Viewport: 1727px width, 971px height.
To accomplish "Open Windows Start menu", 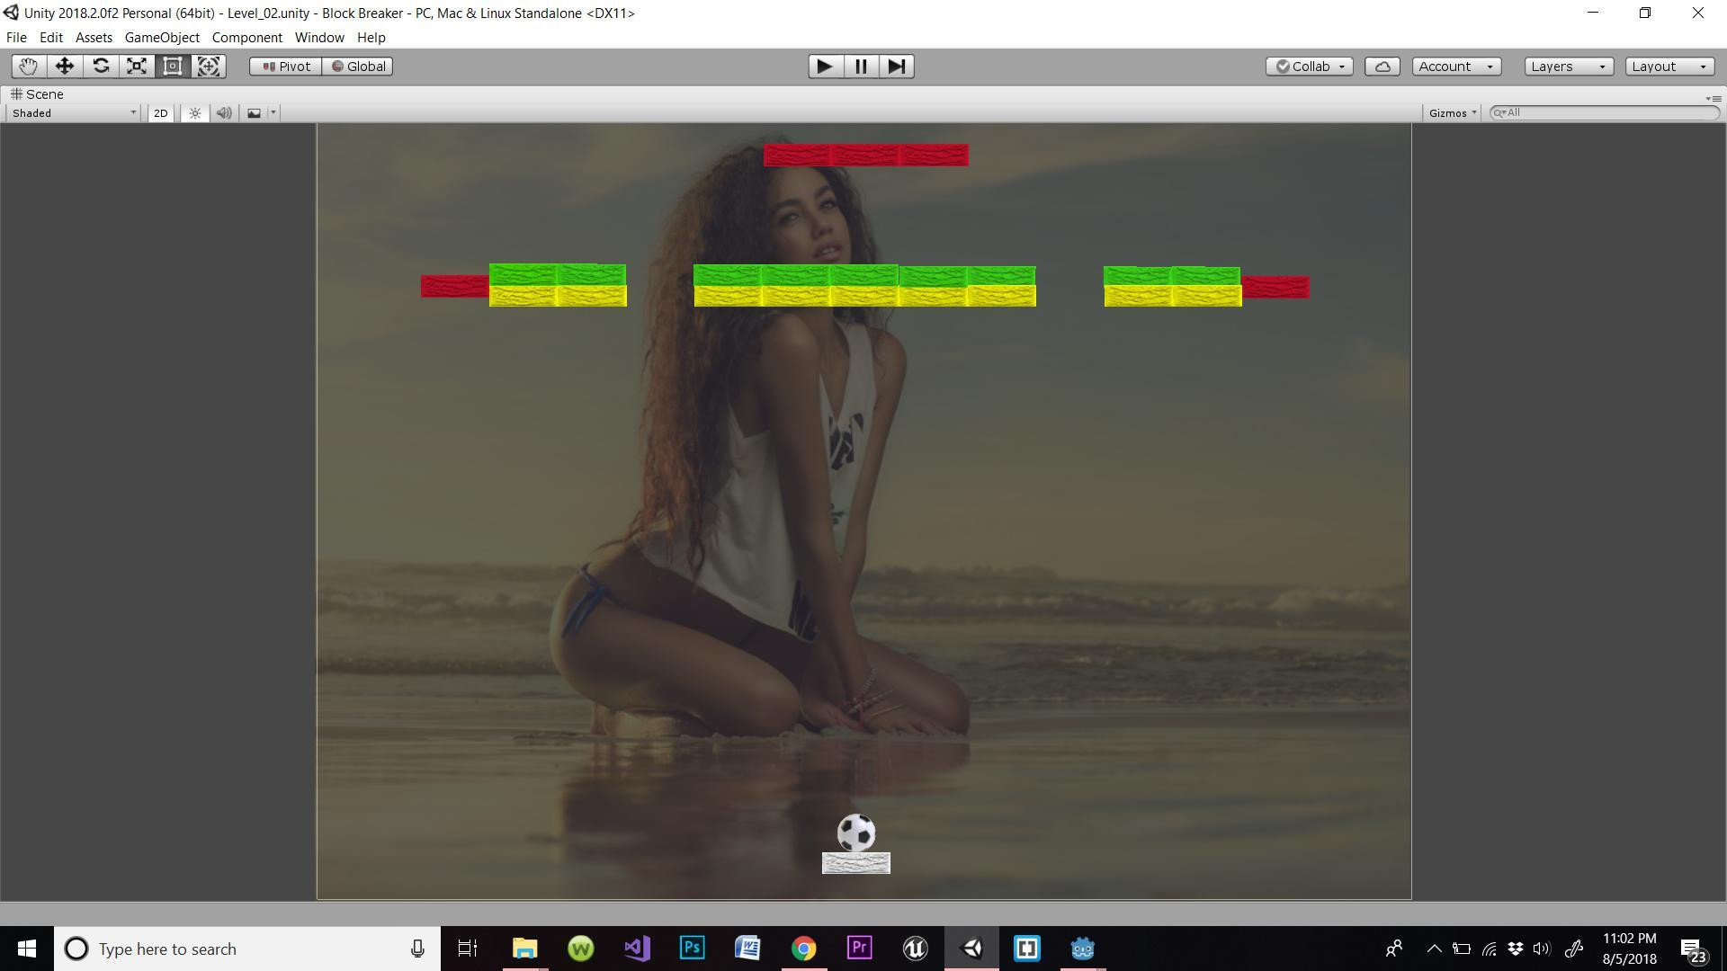I will tap(27, 949).
